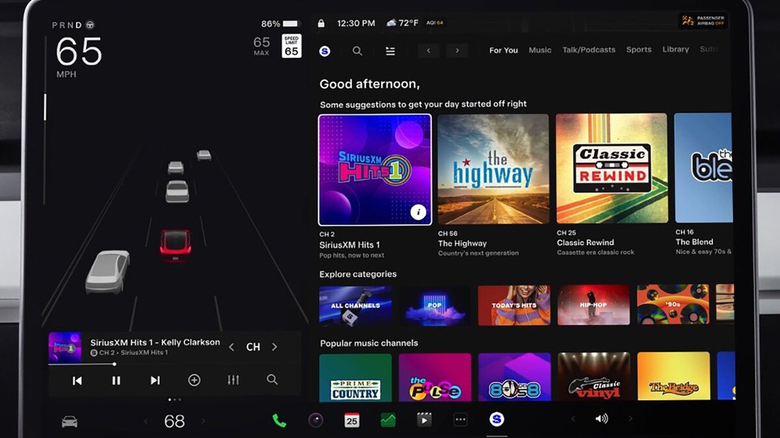780x438 pixels.
Task: Switch to the Music tab
Action: pyautogui.click(x=540, y=50)
